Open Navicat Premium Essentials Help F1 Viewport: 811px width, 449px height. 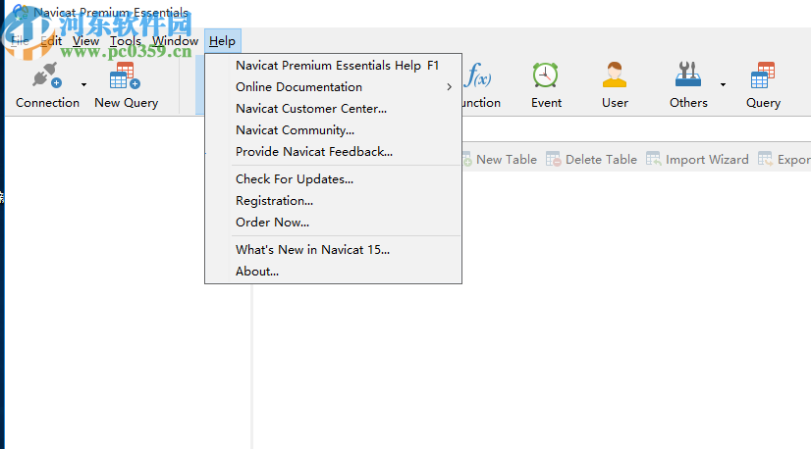click(333, 66)
